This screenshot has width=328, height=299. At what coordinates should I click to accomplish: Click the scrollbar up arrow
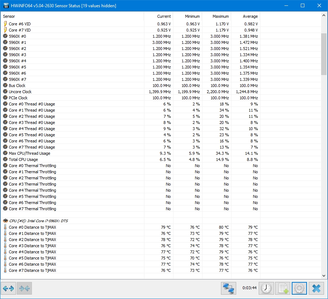click(x=324, y=15)
